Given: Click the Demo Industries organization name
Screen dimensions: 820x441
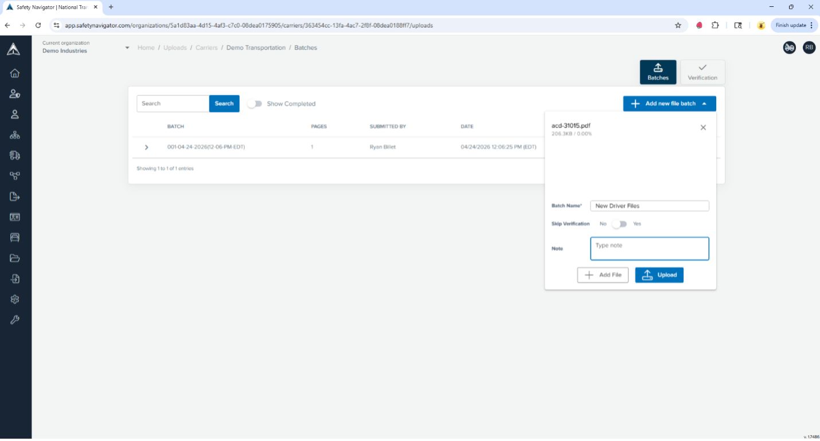Looking at the screenshot, I should point(65,51).
